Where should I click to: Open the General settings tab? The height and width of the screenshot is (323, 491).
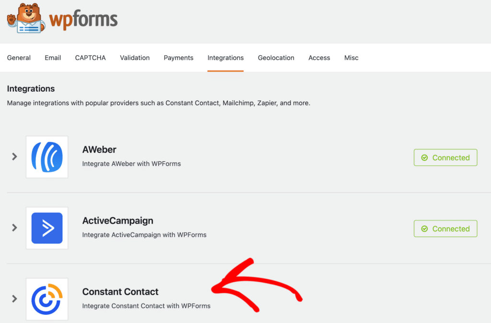[x=19, y=58]
